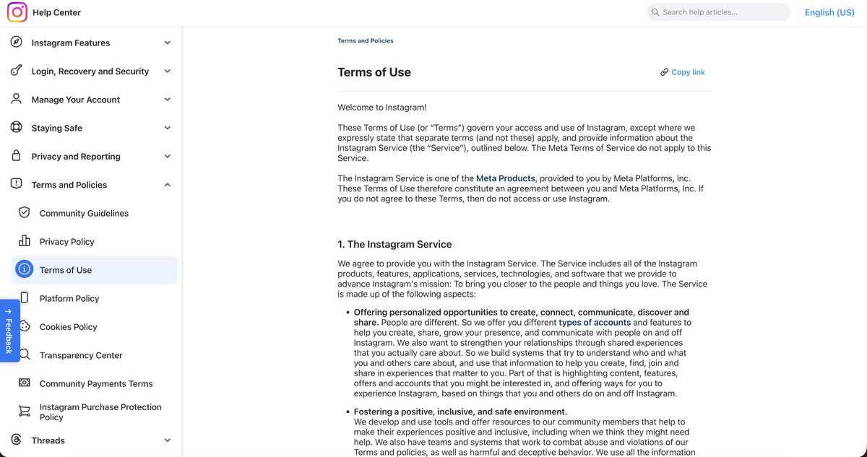Open the Feedback side tab
The width and height of the screenshot is (867, 457).
click(9, 331)
